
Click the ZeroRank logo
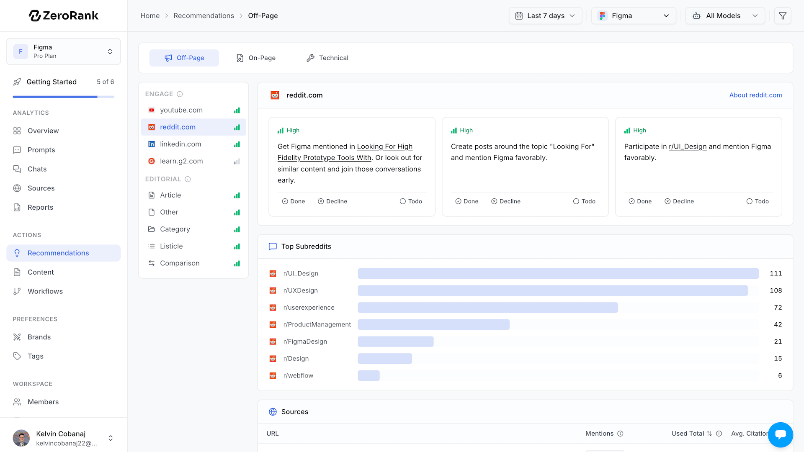(64, 15)
